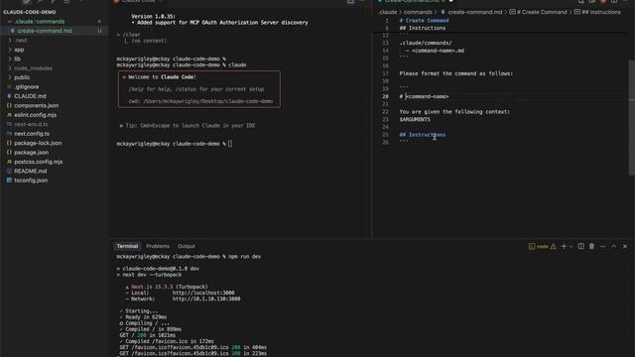
Task: Click the ## Instructions breadcrumb
Action: [x=601, y=12]
